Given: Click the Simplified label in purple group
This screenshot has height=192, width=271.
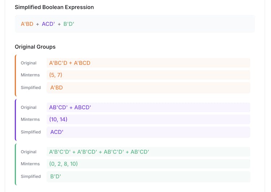Looking at the screenshot, I should 31,132.
